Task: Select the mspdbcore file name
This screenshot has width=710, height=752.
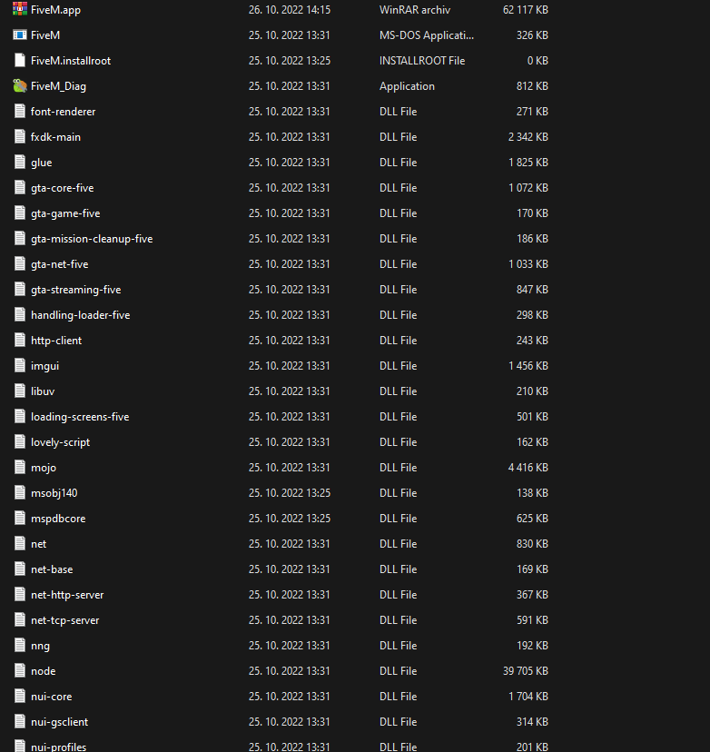Action: coord(58,519)
